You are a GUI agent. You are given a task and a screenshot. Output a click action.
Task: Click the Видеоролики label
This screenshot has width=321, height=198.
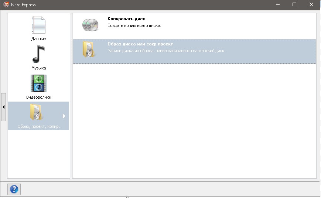click(38, 97)
